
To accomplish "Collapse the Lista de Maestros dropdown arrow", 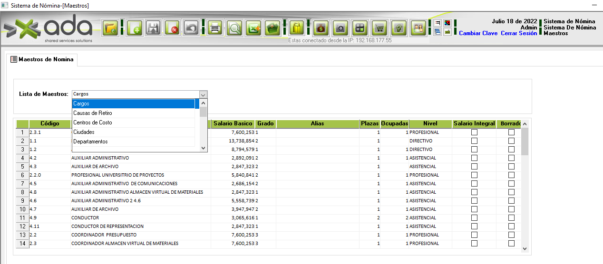I will (204, 94).
